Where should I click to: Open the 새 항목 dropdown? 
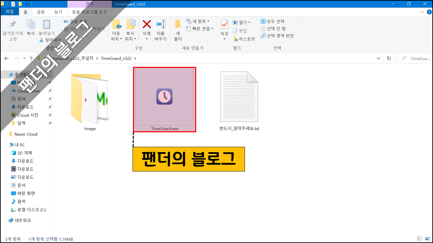pyautogui.click(x=198, y=22)
